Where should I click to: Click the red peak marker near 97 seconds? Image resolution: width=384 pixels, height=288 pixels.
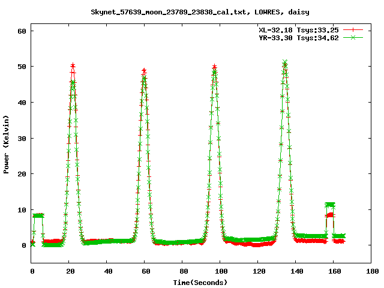click(215, 67)
